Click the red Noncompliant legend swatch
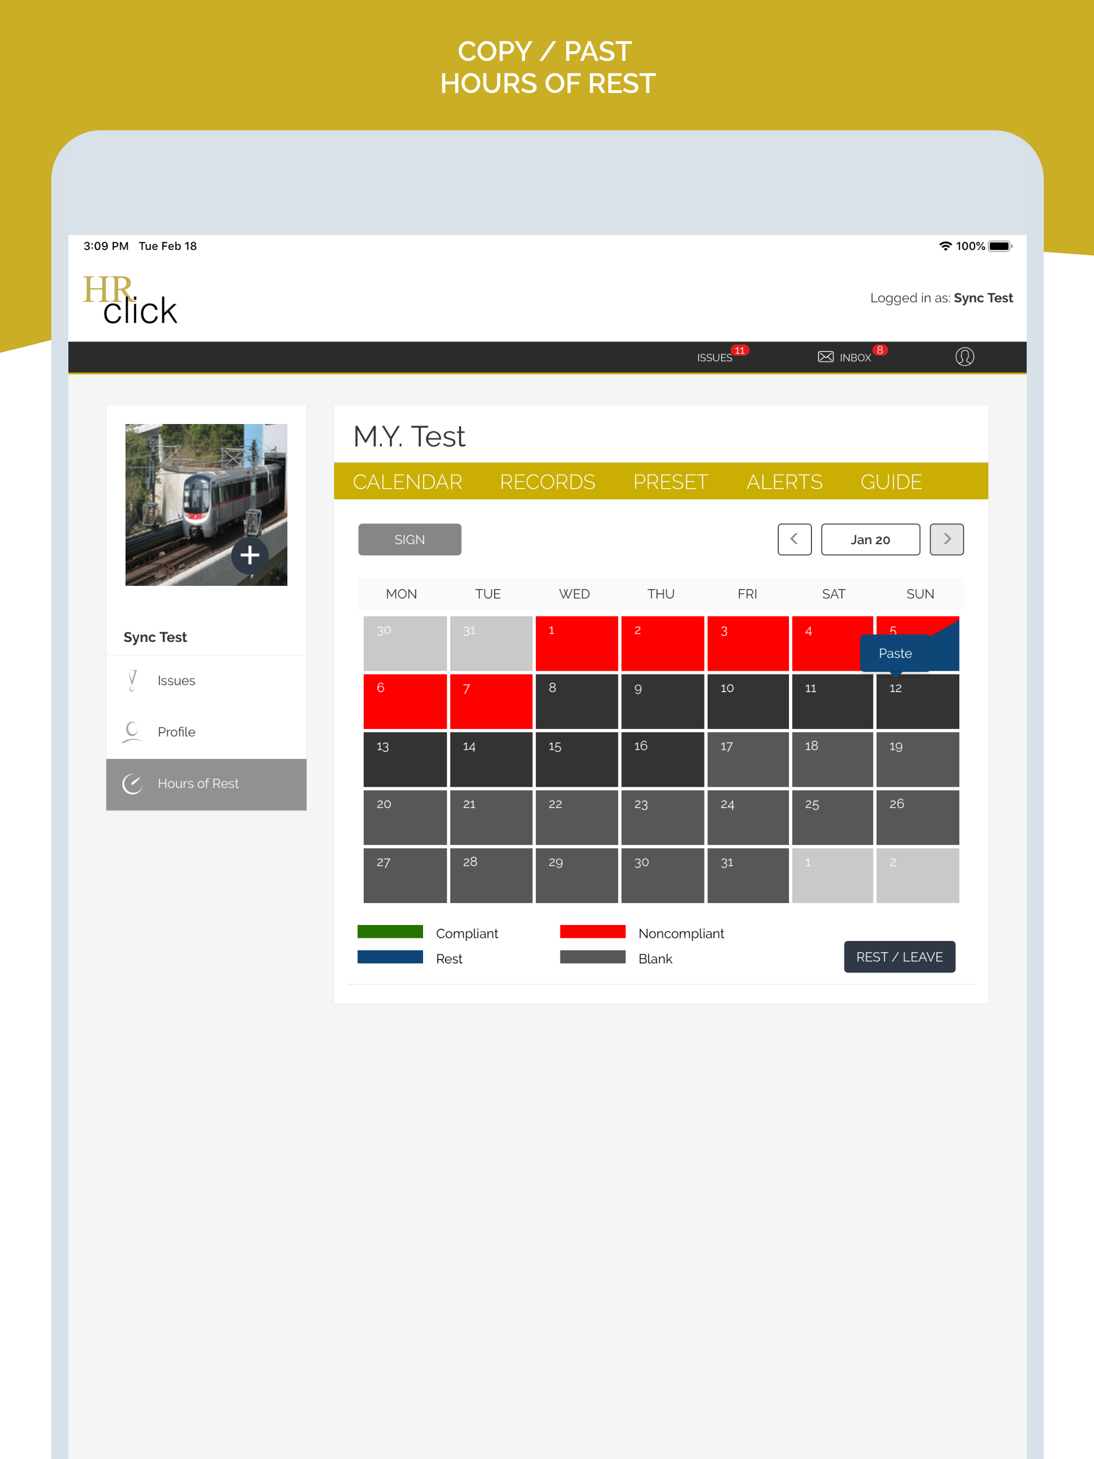Screen dimensions: 1094x1459 [x=592, y=931]
